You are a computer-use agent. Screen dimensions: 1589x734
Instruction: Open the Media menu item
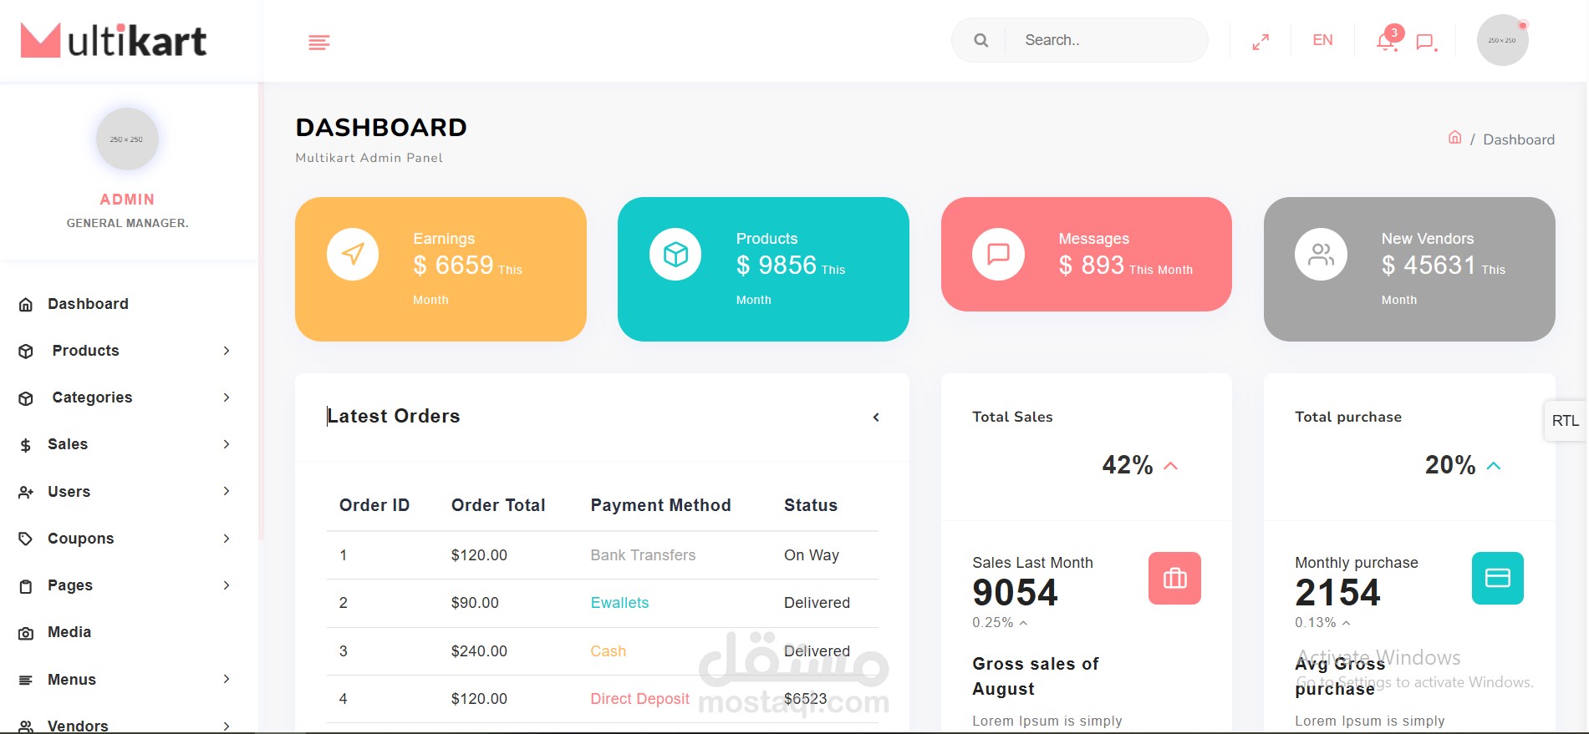click(x=69, y=632)
